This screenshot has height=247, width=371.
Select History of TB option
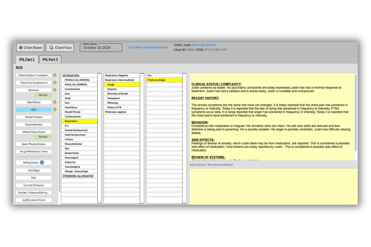coord(122,107)
